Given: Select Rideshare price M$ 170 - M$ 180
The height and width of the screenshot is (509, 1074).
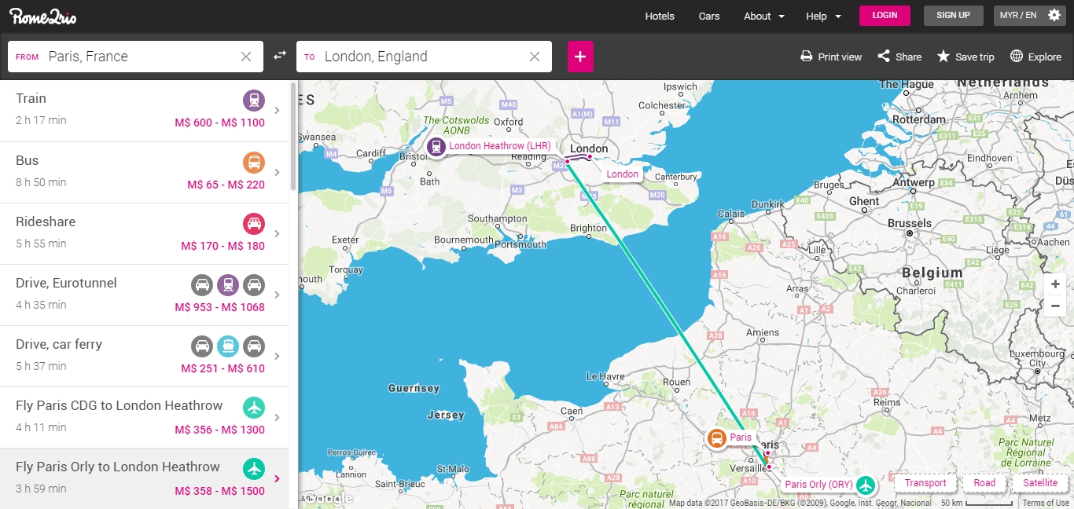Looking at the screenshot, I should click(x=223, y=246).
